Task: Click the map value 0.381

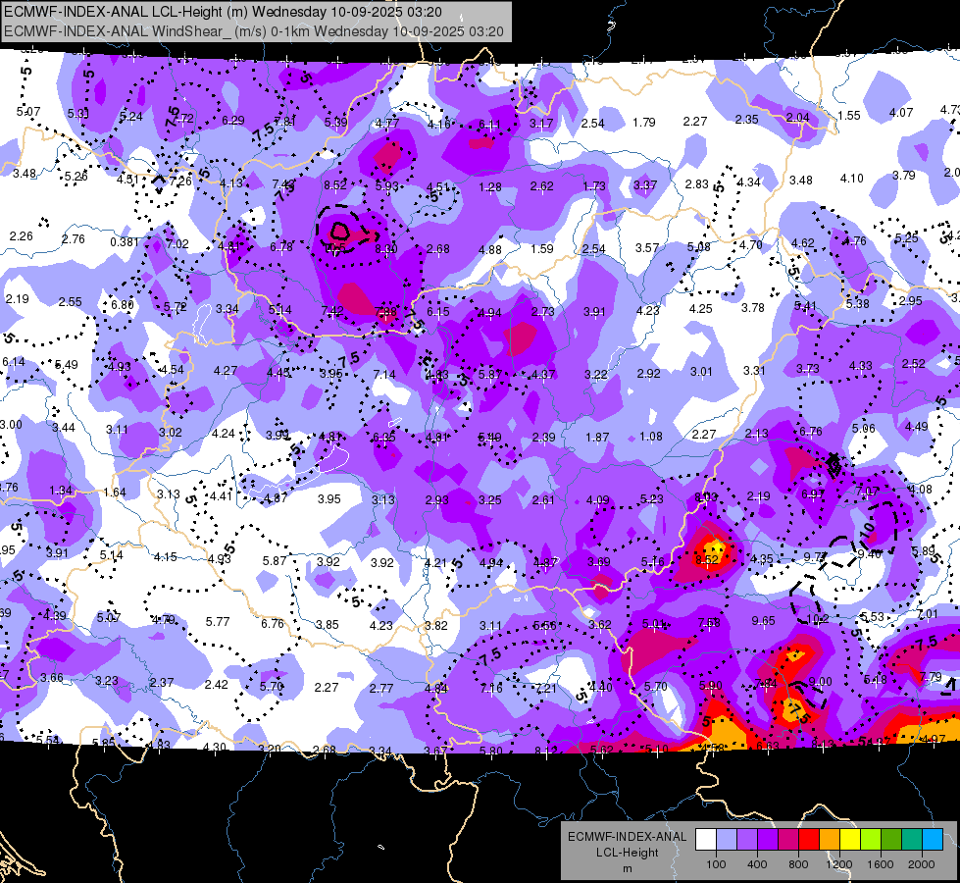Action: [x=125, y=242]
